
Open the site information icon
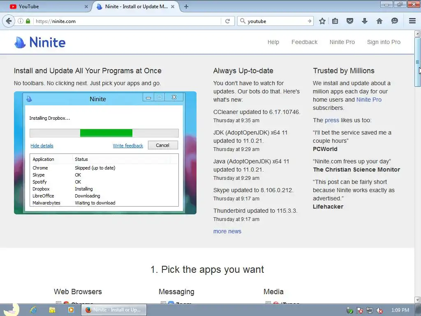click(21, 21)
